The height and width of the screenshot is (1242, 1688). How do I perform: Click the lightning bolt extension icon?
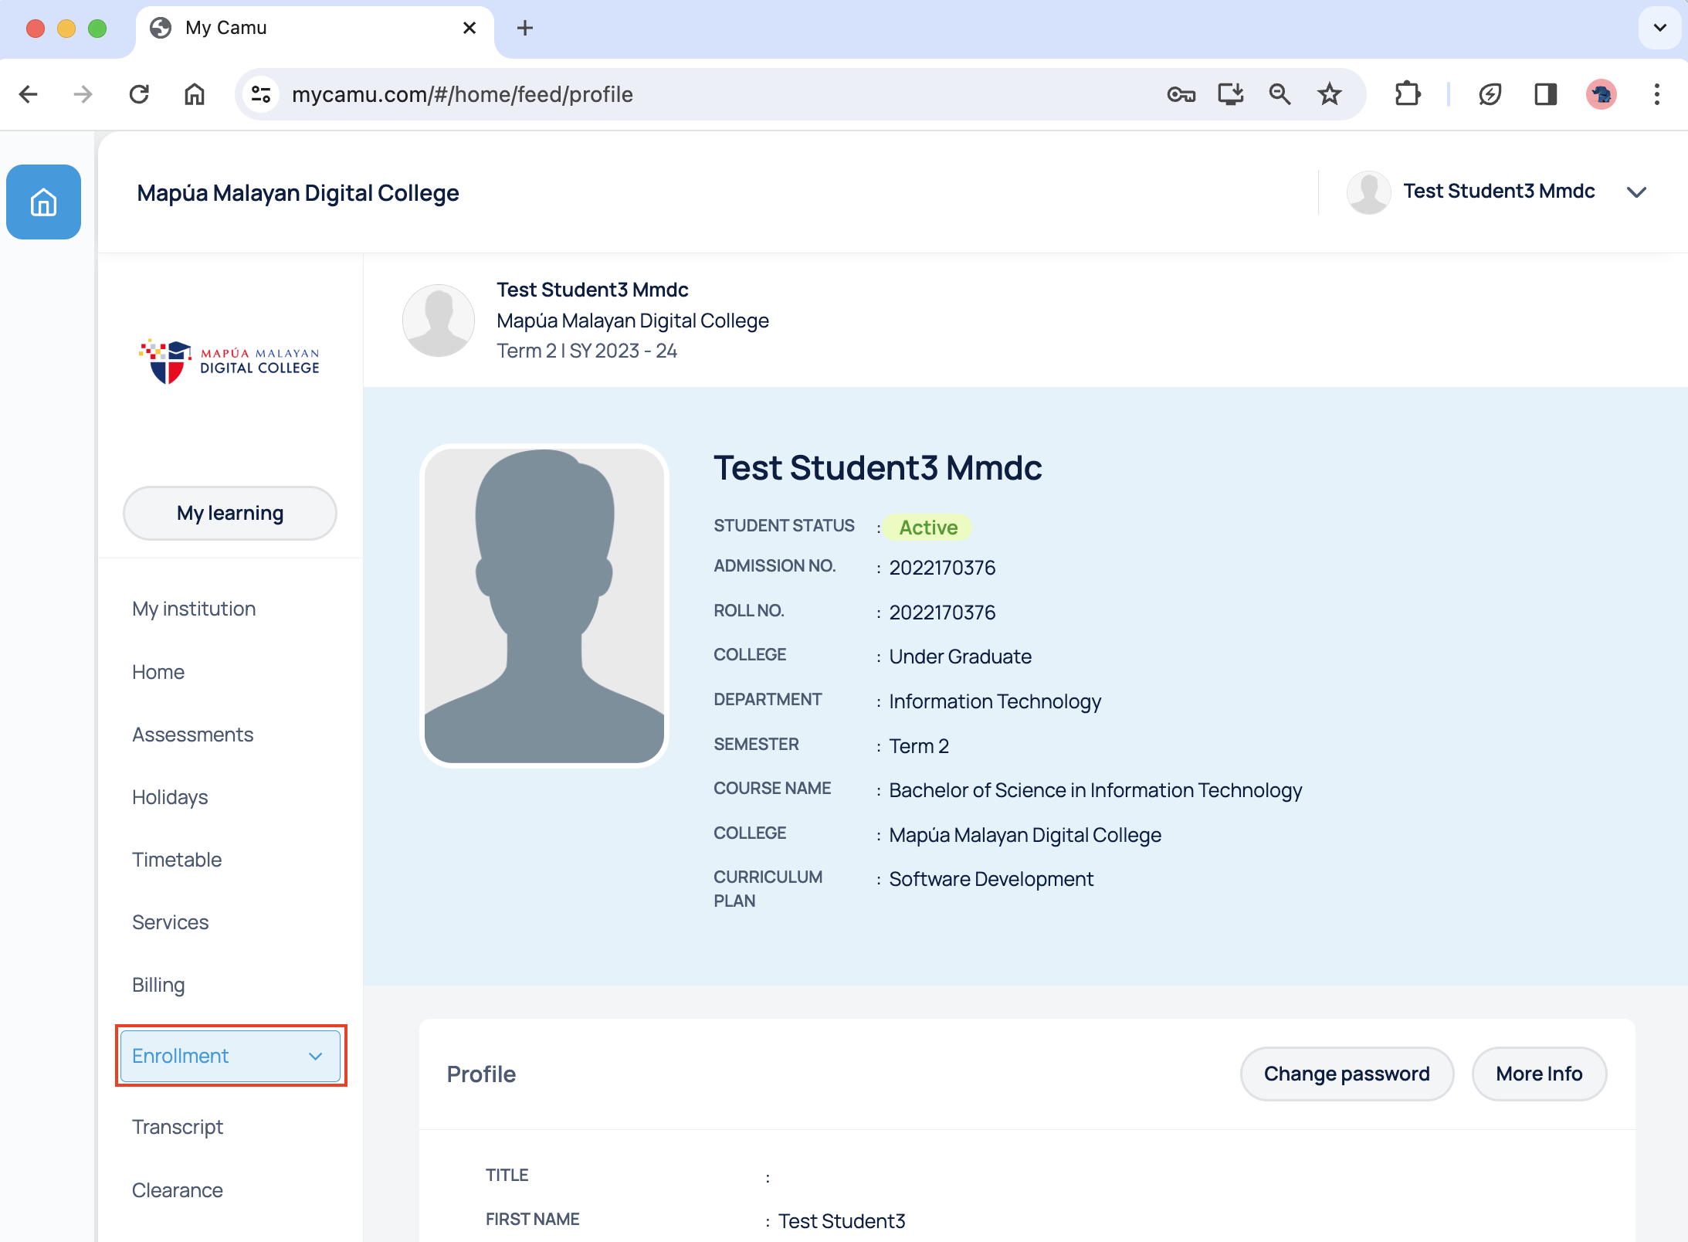point(1490,94)
